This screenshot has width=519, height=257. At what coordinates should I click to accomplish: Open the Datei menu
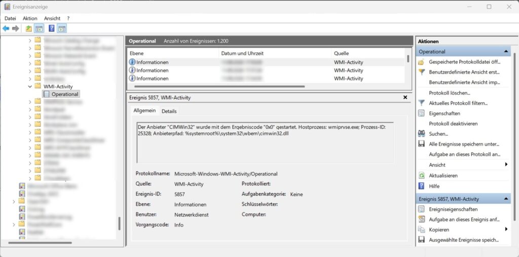pyautogui.click(x=10, y=19)
